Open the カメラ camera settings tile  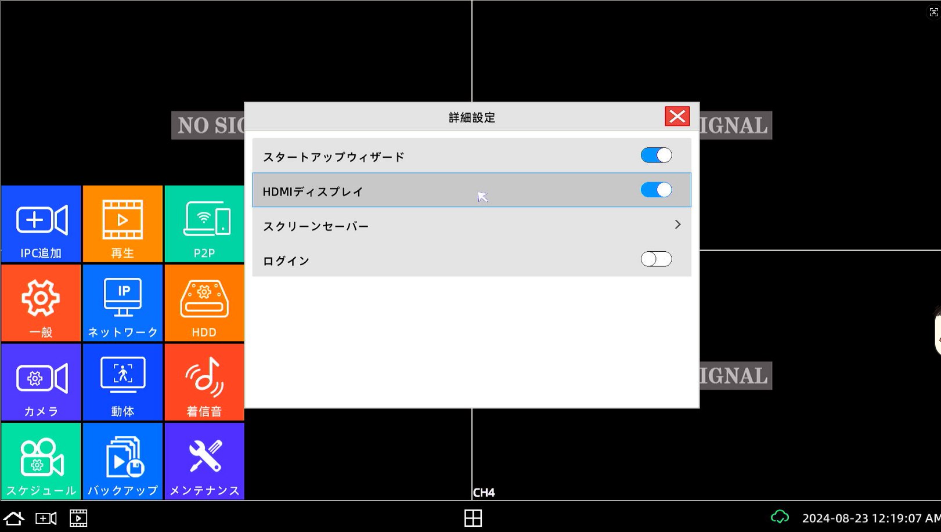tap(41, 382)
